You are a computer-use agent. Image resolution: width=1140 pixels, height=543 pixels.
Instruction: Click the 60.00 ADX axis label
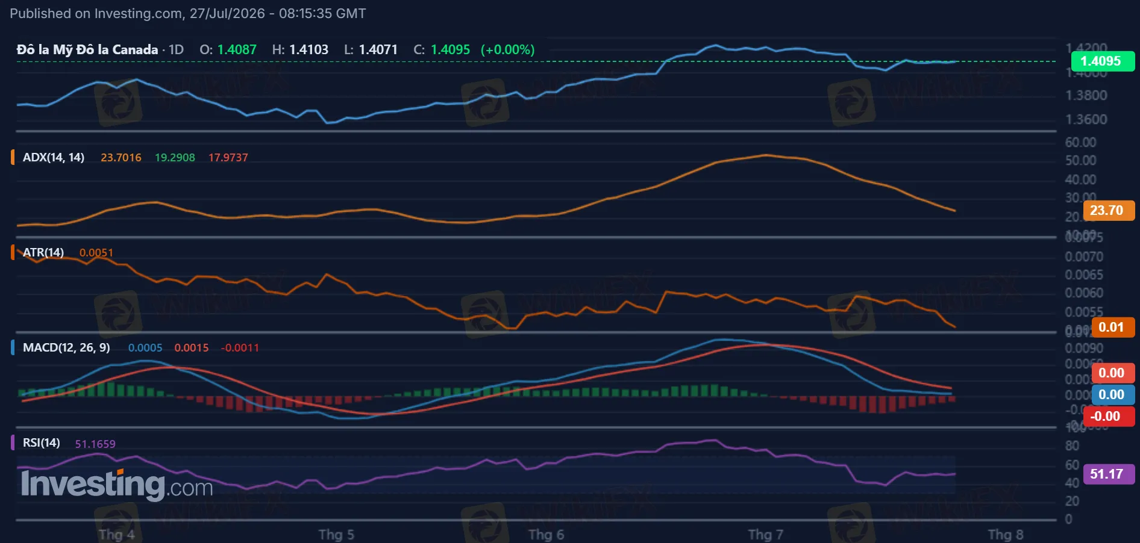(x=1081, y=142)
